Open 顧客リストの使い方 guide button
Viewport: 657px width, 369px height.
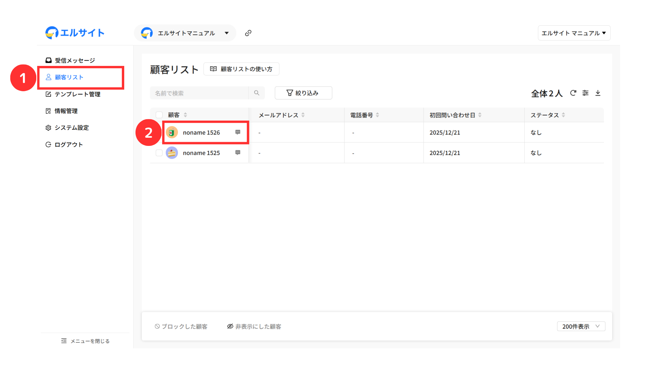coord(241,69)
